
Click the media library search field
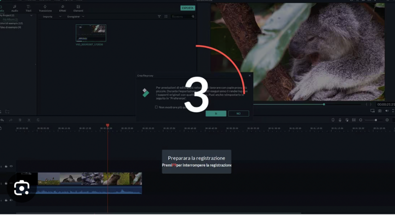182,17
